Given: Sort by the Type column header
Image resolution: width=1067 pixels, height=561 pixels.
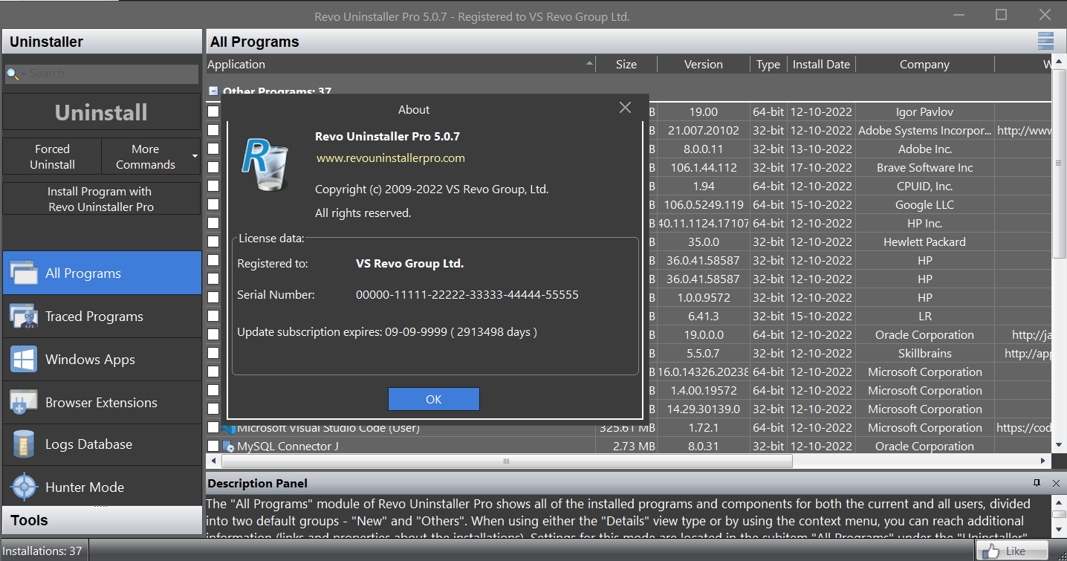Looking at the screenshot, I should [768, 65].
